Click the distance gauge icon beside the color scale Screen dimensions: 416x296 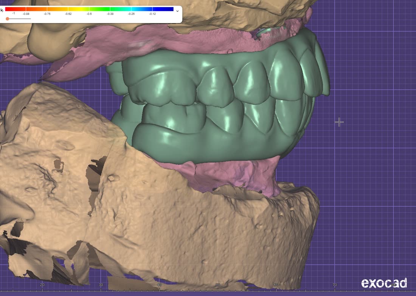pos(2,11)
